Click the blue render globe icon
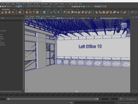 pos(82,6)
